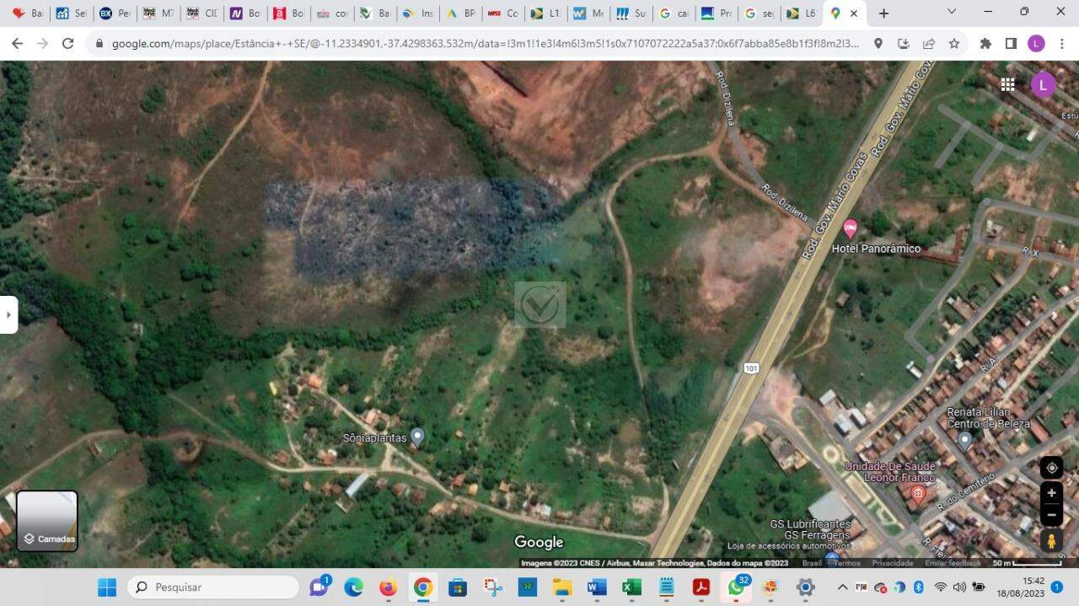1079x606 pixels.
Task: Open the Camadas layers switcher
Action: point(47,521)
